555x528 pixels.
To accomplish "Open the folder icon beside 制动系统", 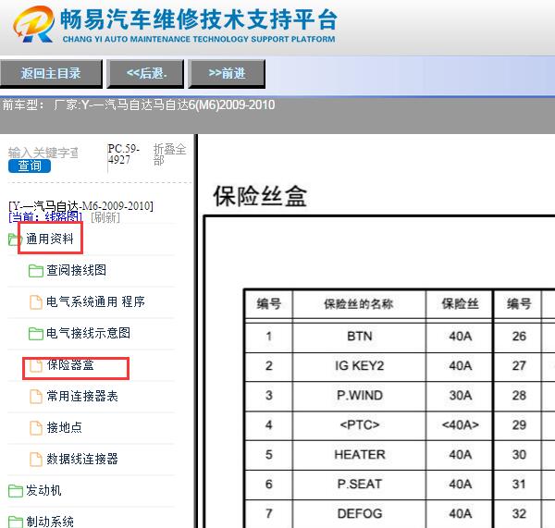I will click(x=15, y=522).
